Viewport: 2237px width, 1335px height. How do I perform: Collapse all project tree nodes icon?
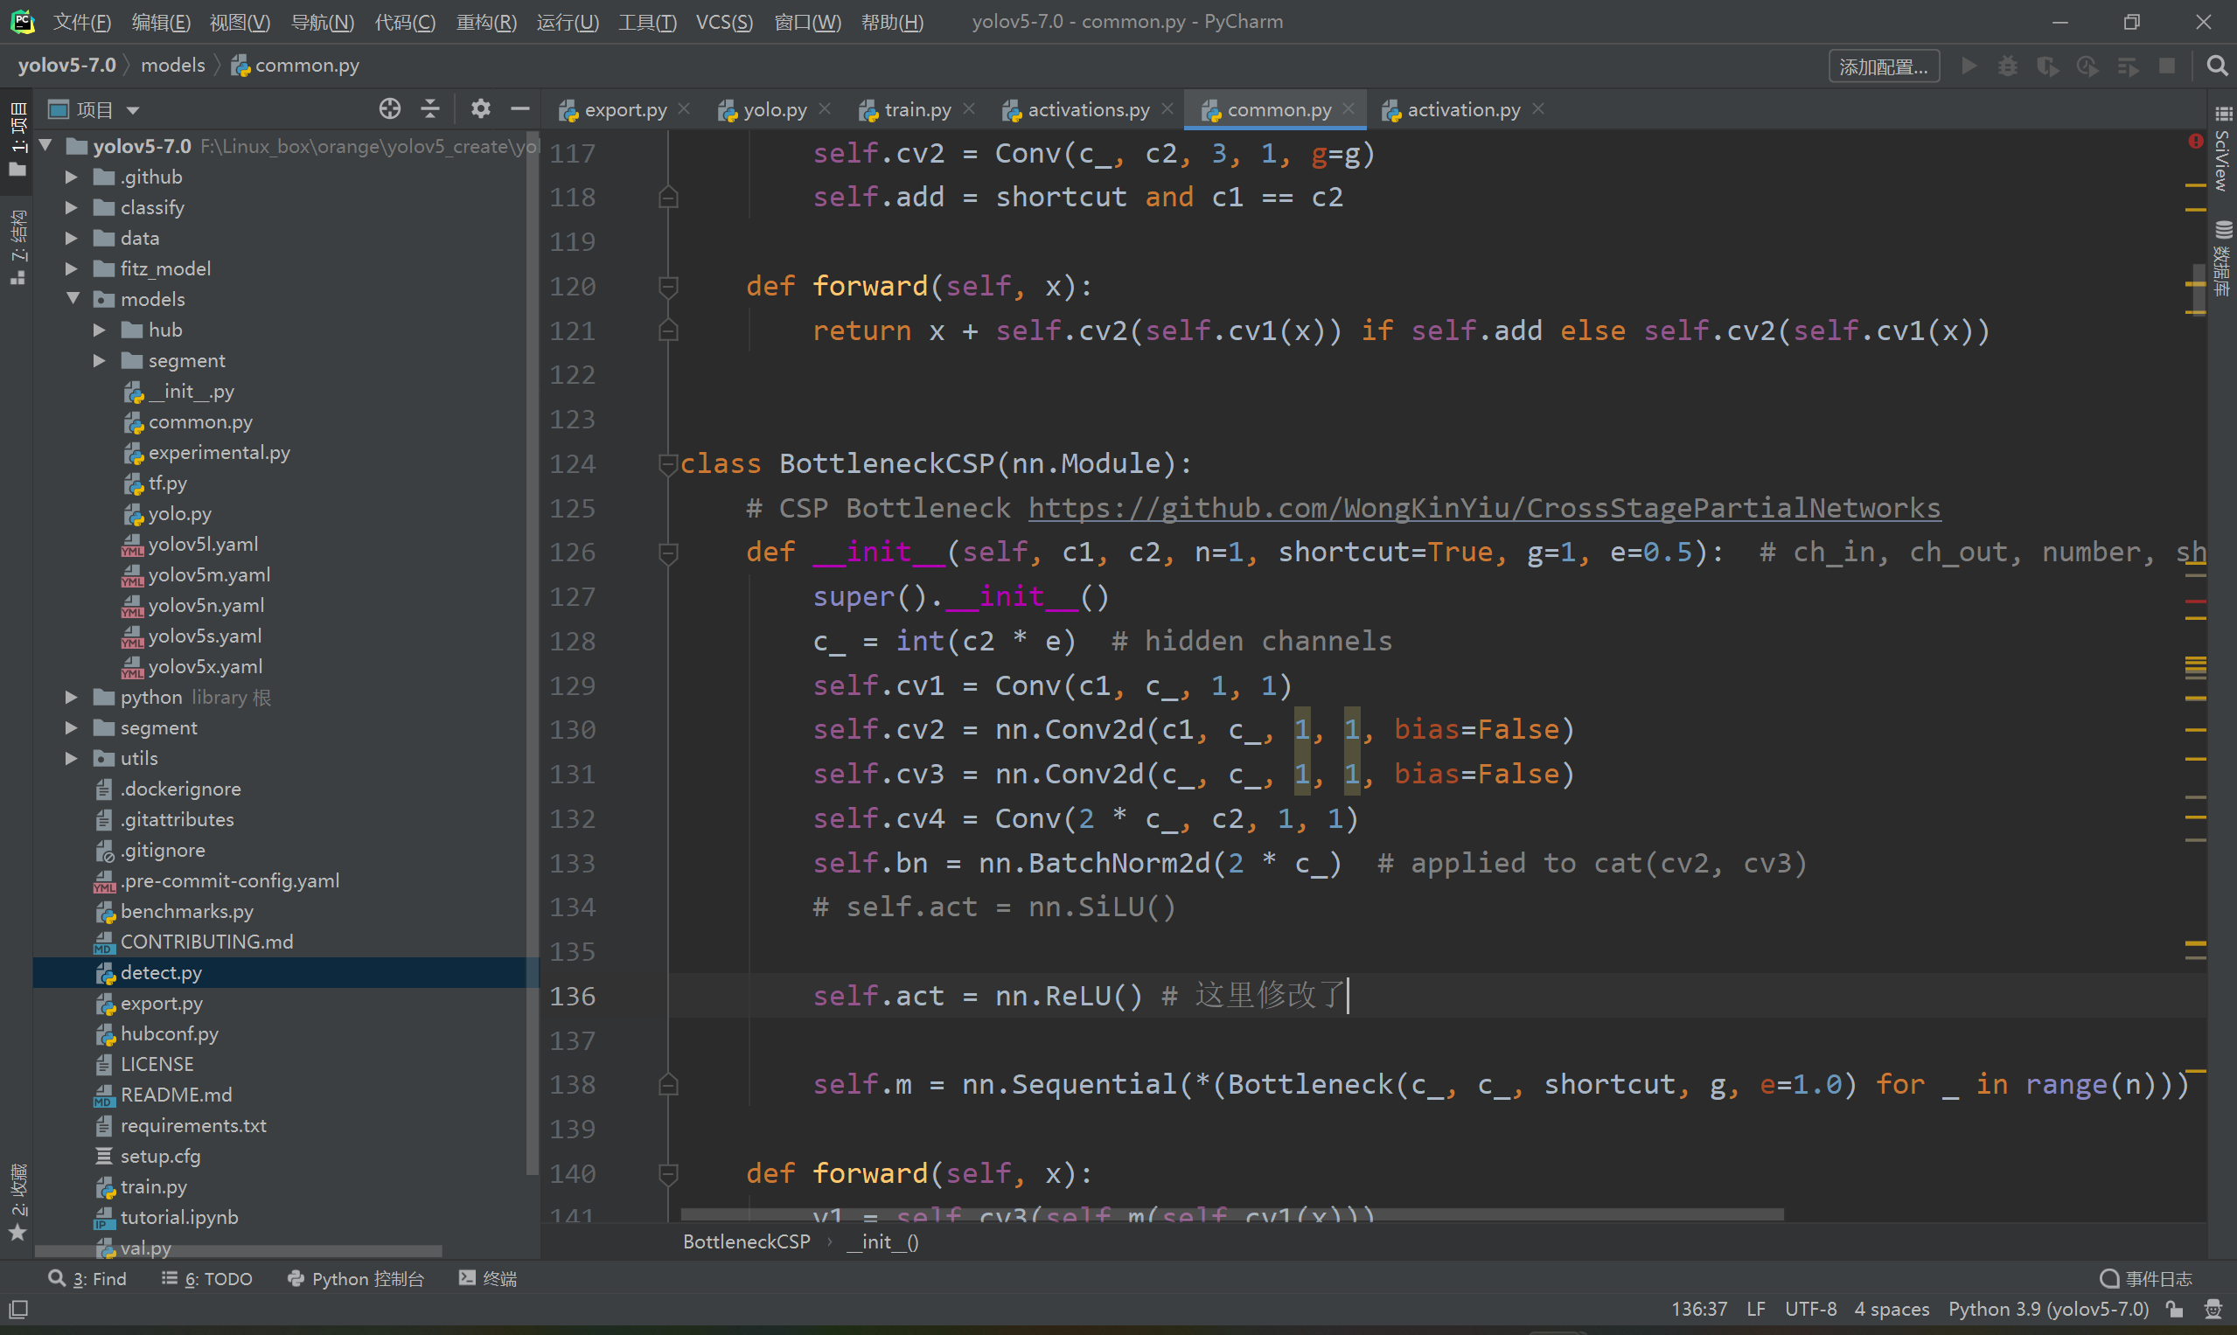(x=430, y=109)
